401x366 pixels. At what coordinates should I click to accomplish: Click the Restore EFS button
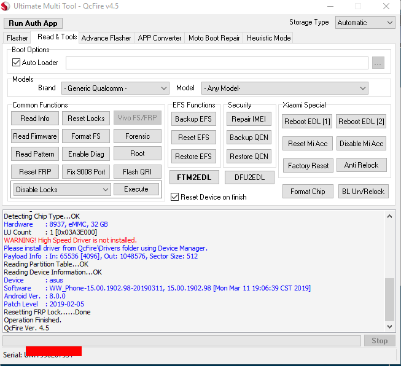[193, 156]
